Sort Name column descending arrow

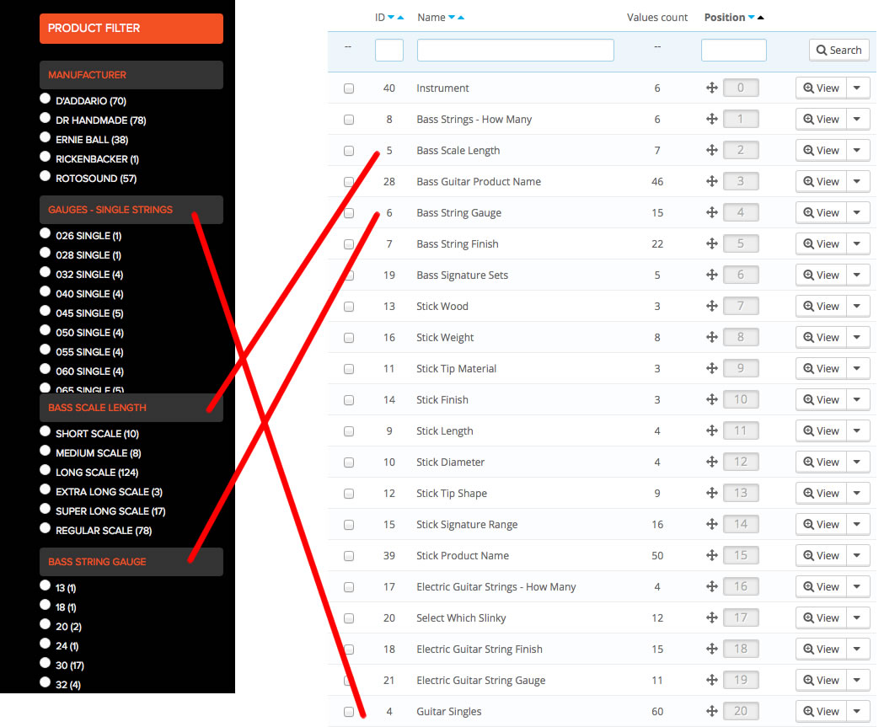[452, 18]
